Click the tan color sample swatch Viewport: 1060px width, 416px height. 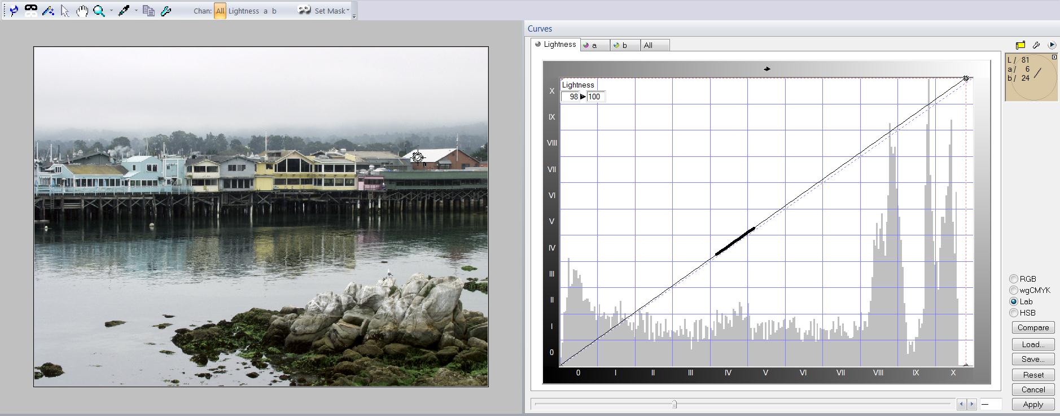tap(1031, 77)
